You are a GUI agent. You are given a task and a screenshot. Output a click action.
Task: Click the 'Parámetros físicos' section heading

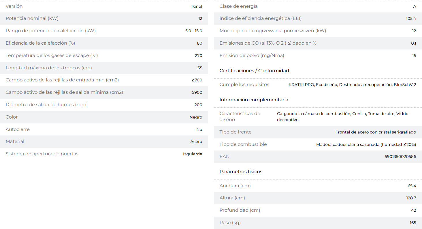click(241, 171)
